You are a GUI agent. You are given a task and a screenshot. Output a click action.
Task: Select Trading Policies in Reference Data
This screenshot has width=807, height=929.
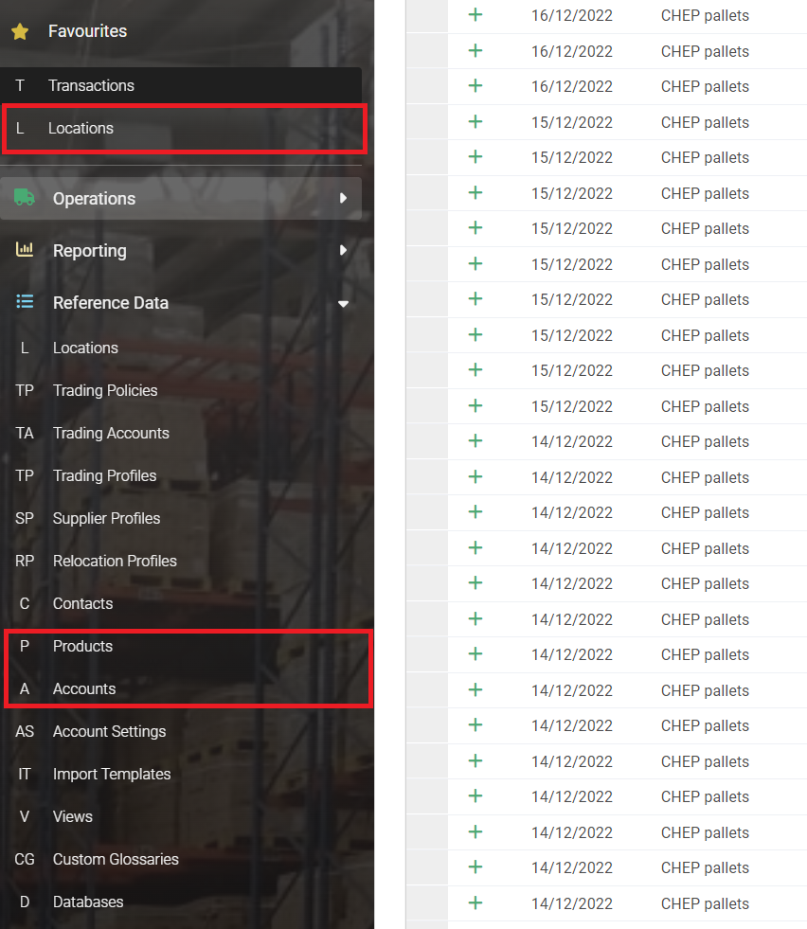click(x=105, y=390)
